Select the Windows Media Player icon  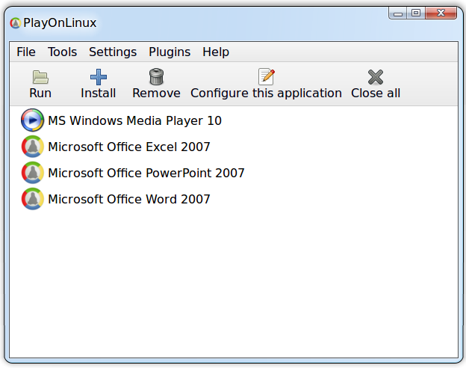(x=32, y=120)
